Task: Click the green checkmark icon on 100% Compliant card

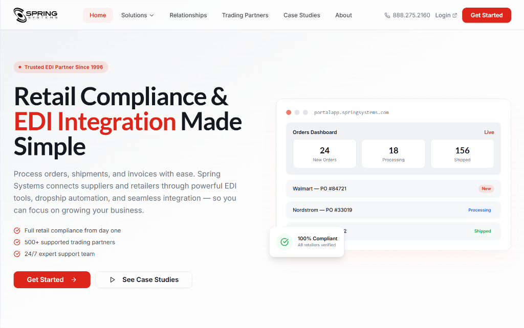Action: (285, 242)
